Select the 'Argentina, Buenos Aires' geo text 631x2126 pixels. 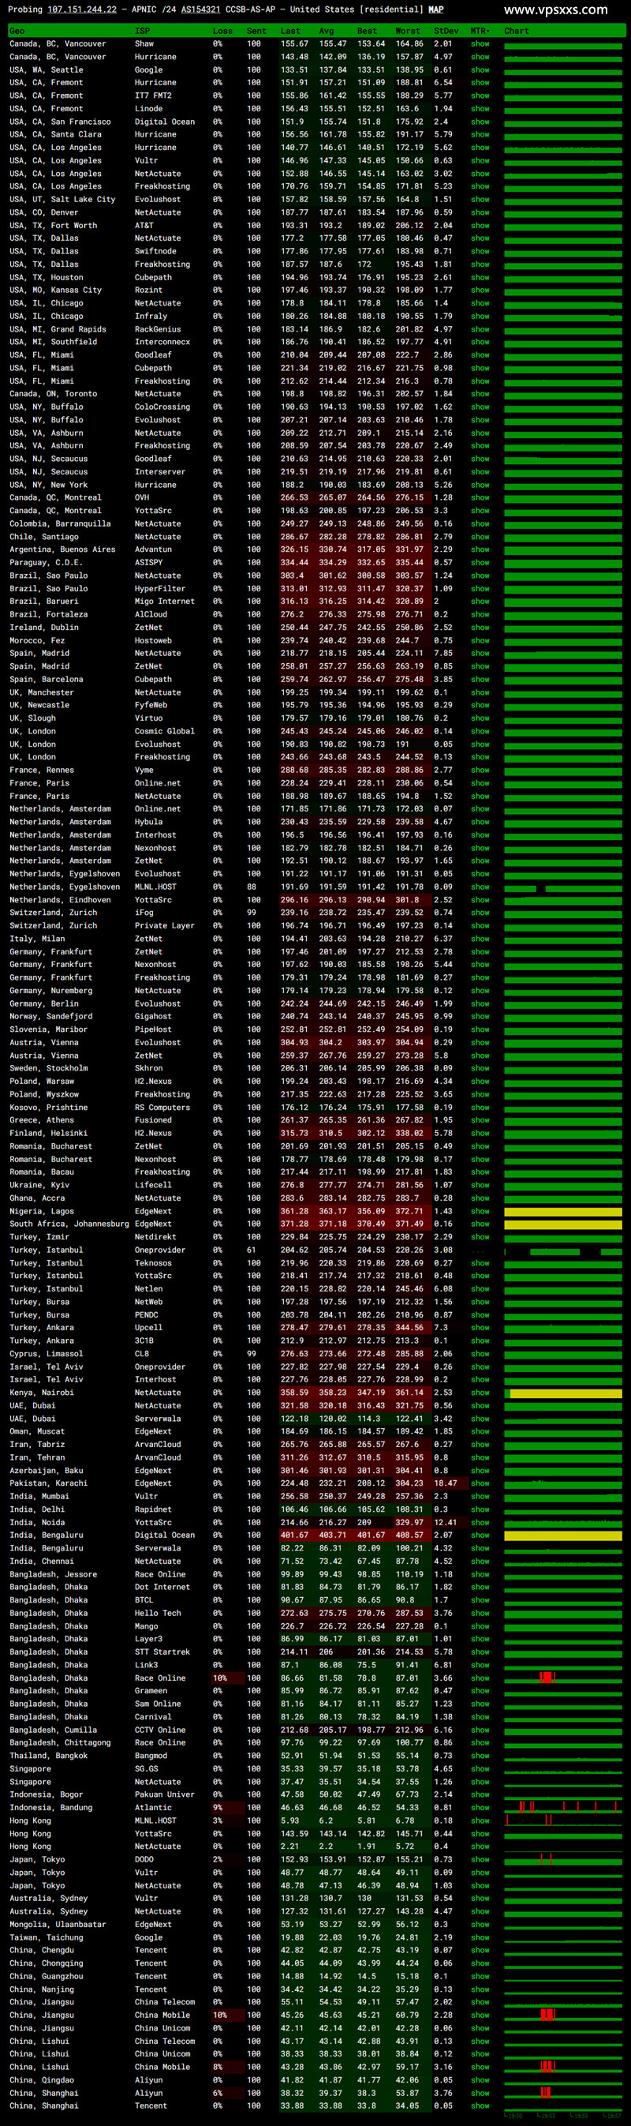click(x=62, y=549)
